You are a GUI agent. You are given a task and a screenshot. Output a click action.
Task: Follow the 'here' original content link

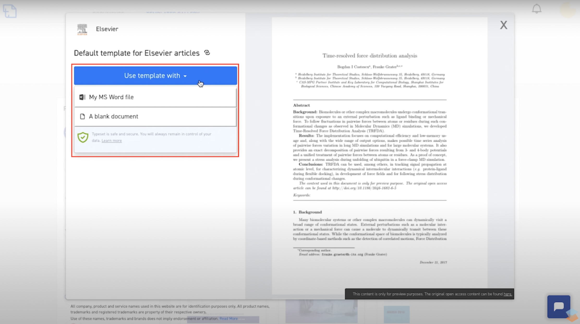507,294
